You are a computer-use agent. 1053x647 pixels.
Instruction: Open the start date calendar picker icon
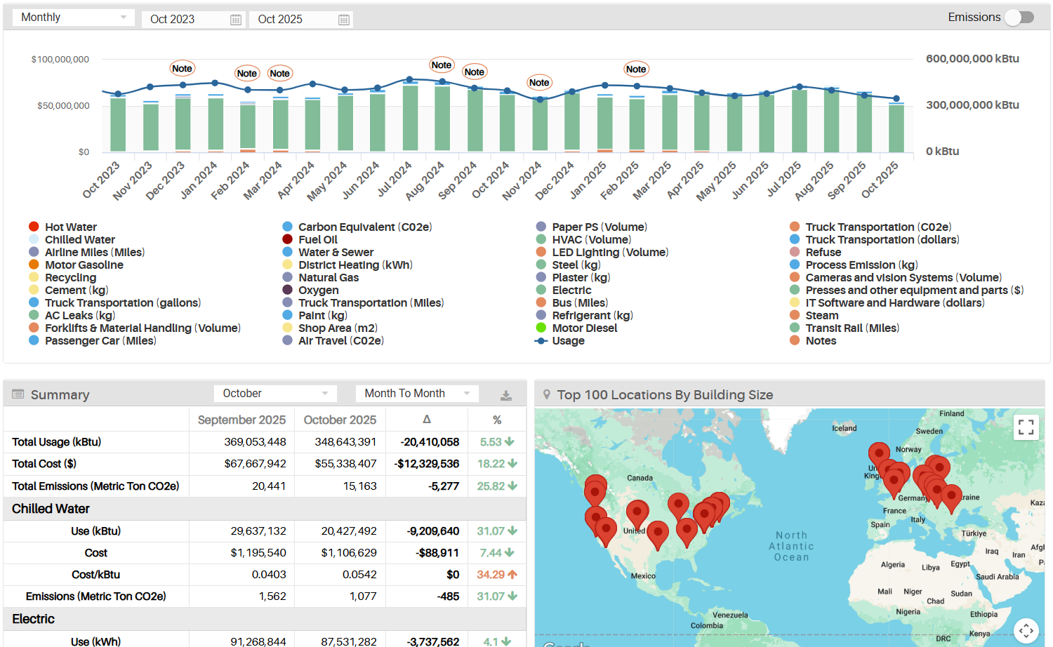coord(236,20)
